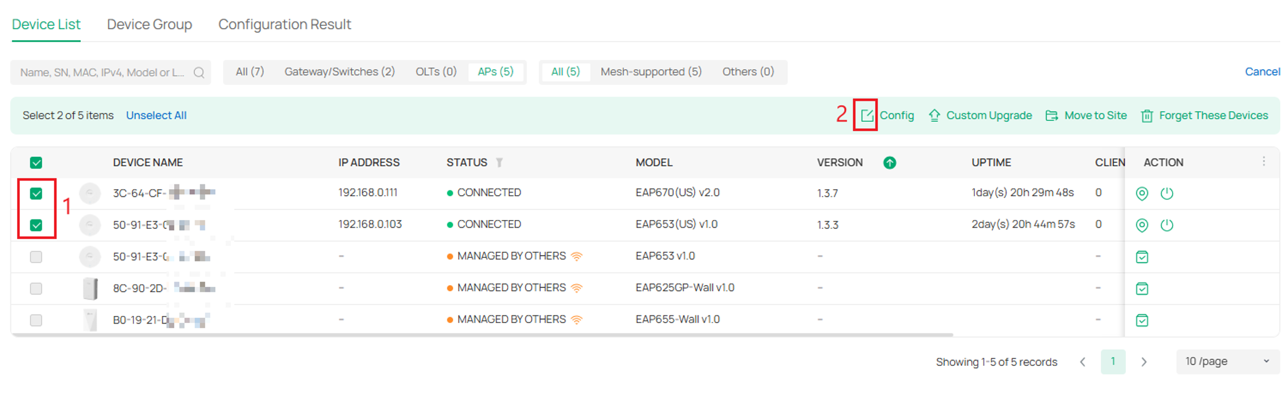This screenshot has width=1288, height=418.
Task: Click the Move to Site folder icon
Action: pyautogui.click(x=1051, y=115)
